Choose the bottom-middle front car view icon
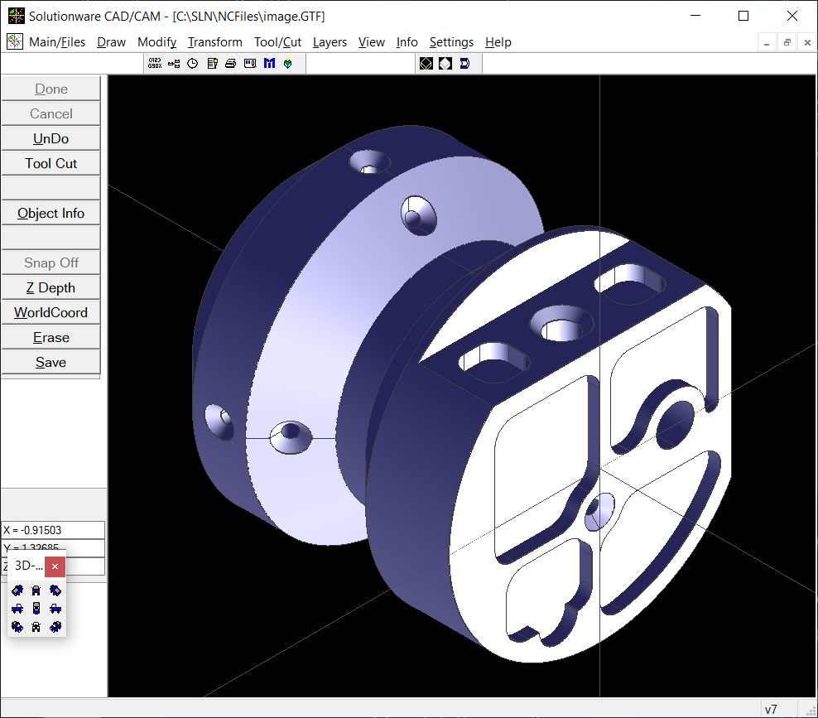 pyautogui.click(x=36, y=627)
